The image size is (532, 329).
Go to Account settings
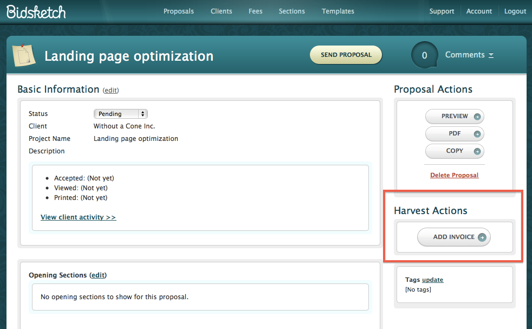(x=479, y=11)
